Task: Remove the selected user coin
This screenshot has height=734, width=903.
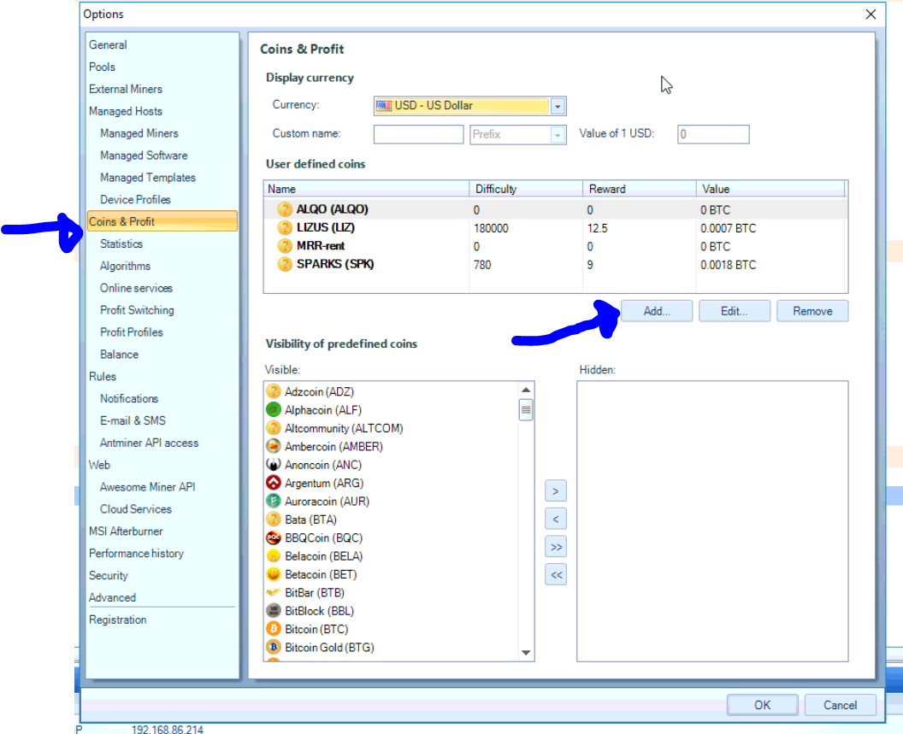Action: pyautogui.click(x=812, y=311)
